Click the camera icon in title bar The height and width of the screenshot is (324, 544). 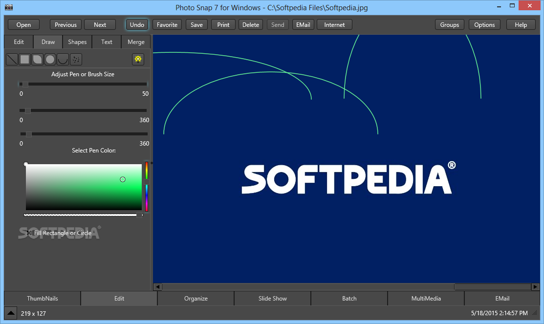9,7
